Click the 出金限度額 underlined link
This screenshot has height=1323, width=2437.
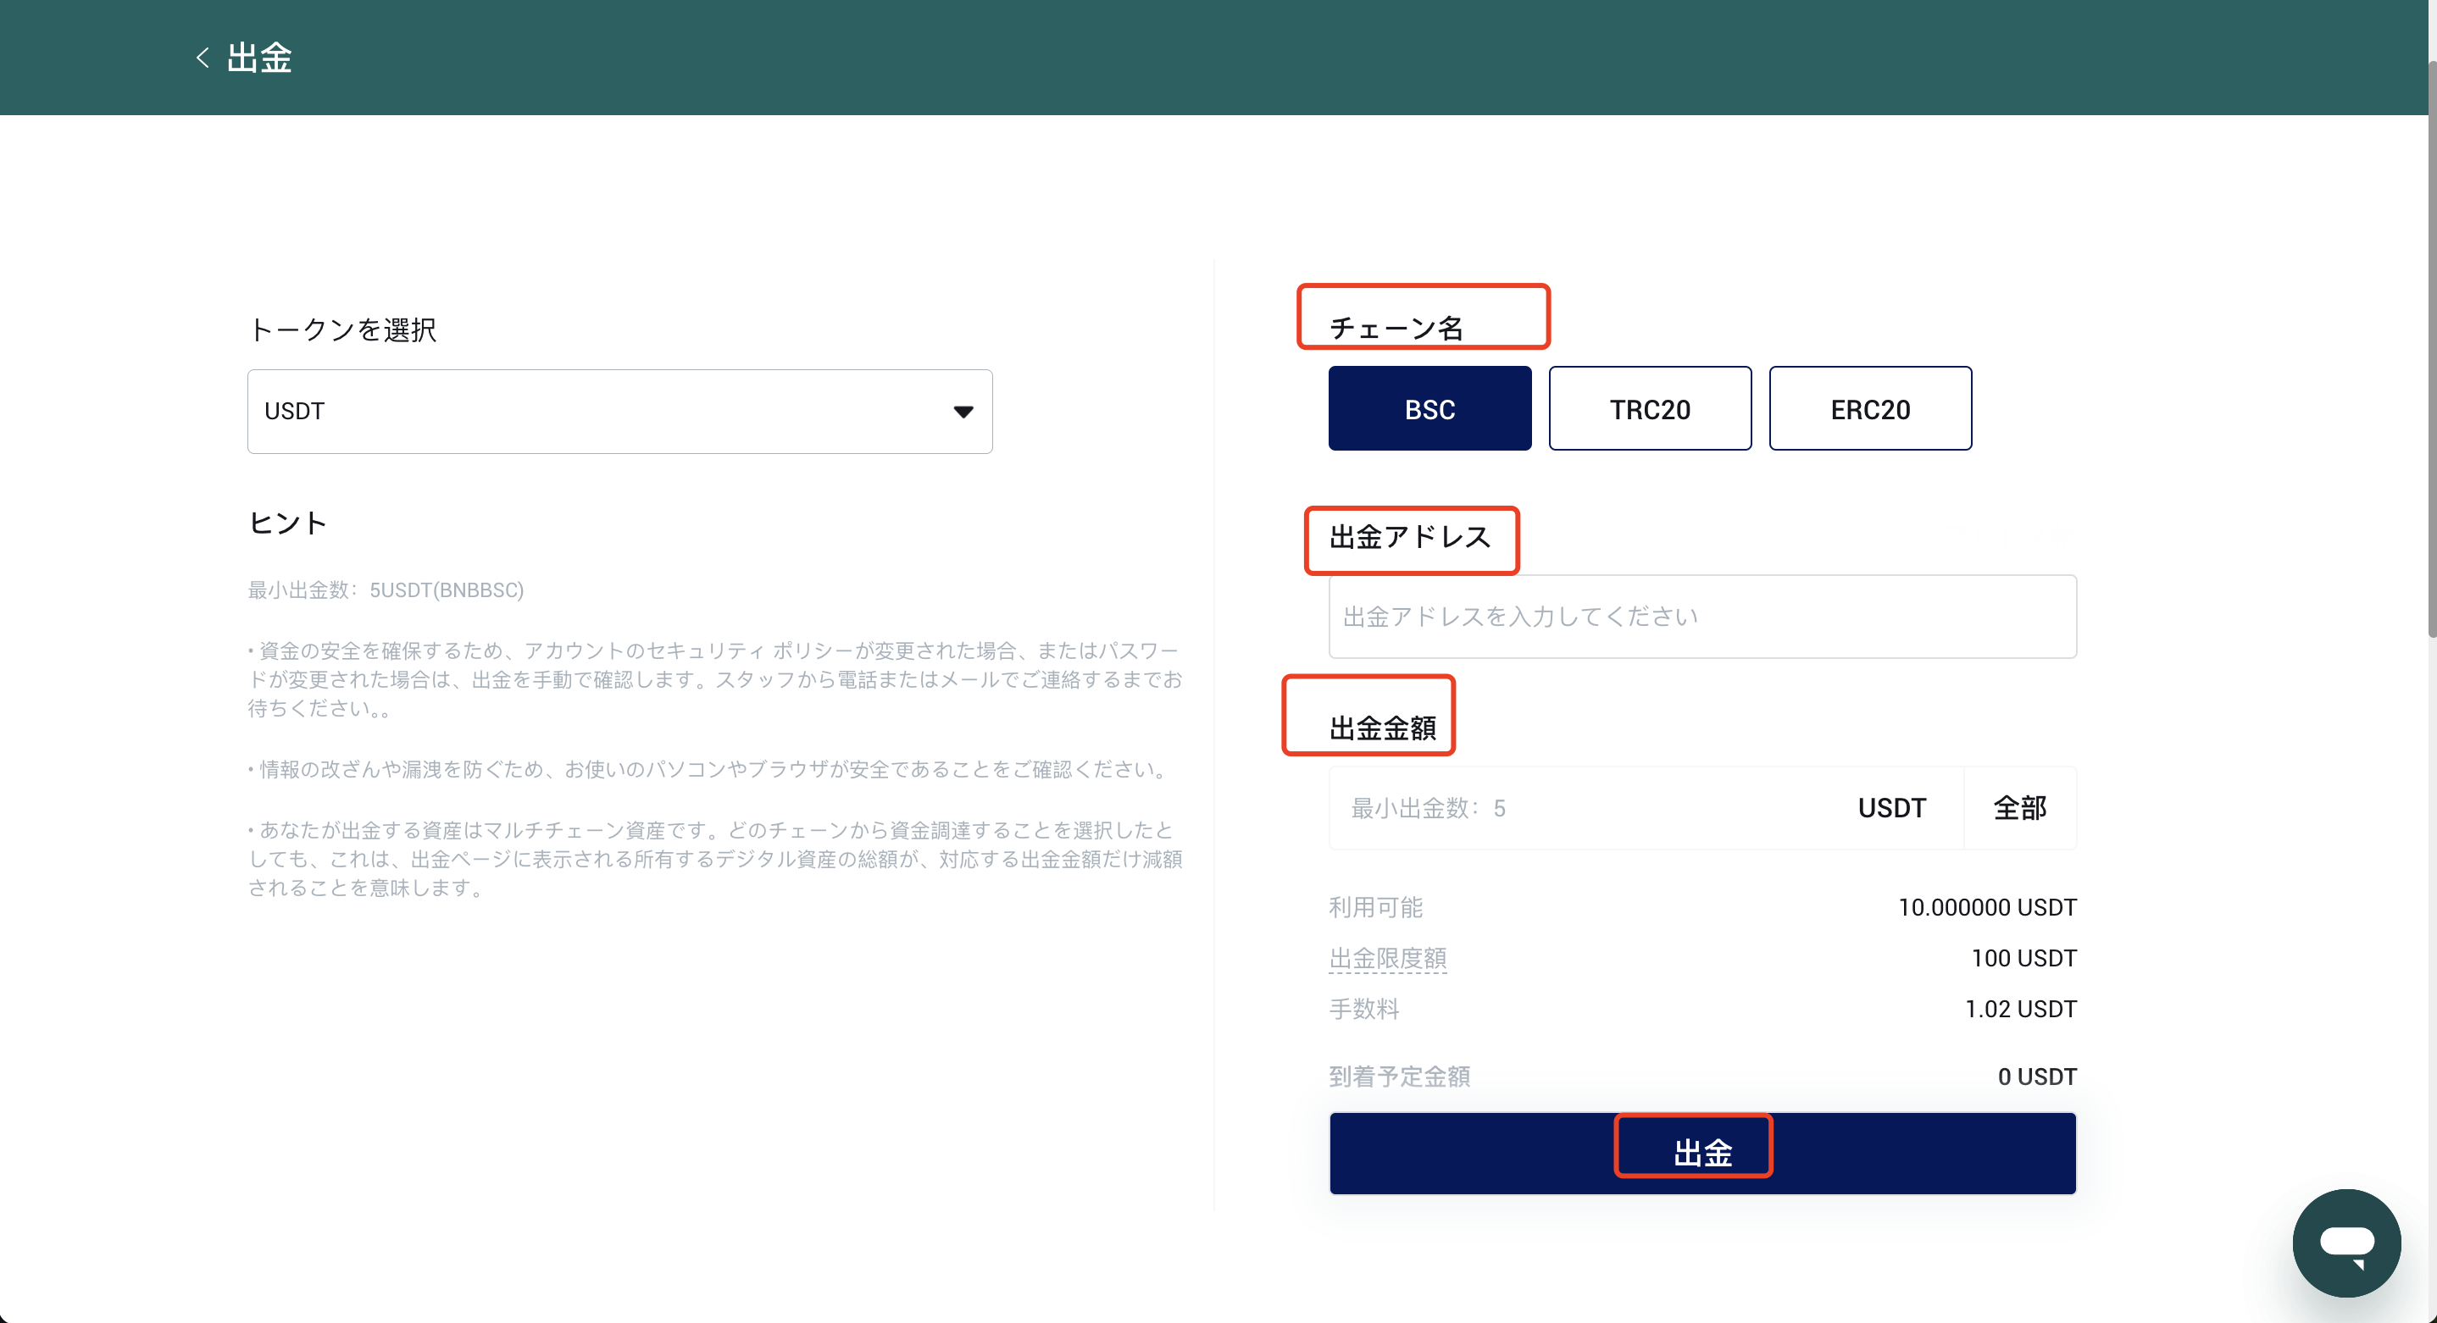1387,958
